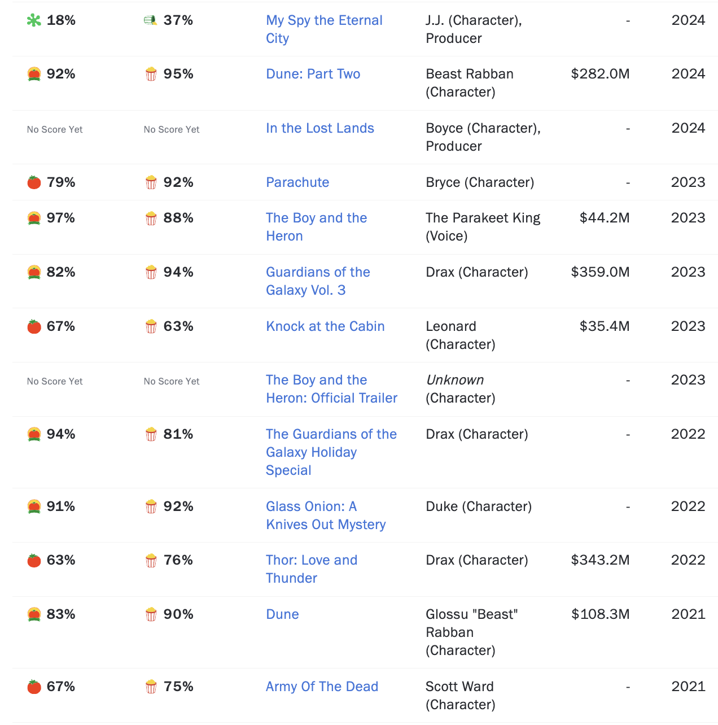
Task: Click the popcorn icon next to Dune's 90%
Action: click(x=151, y=615)
